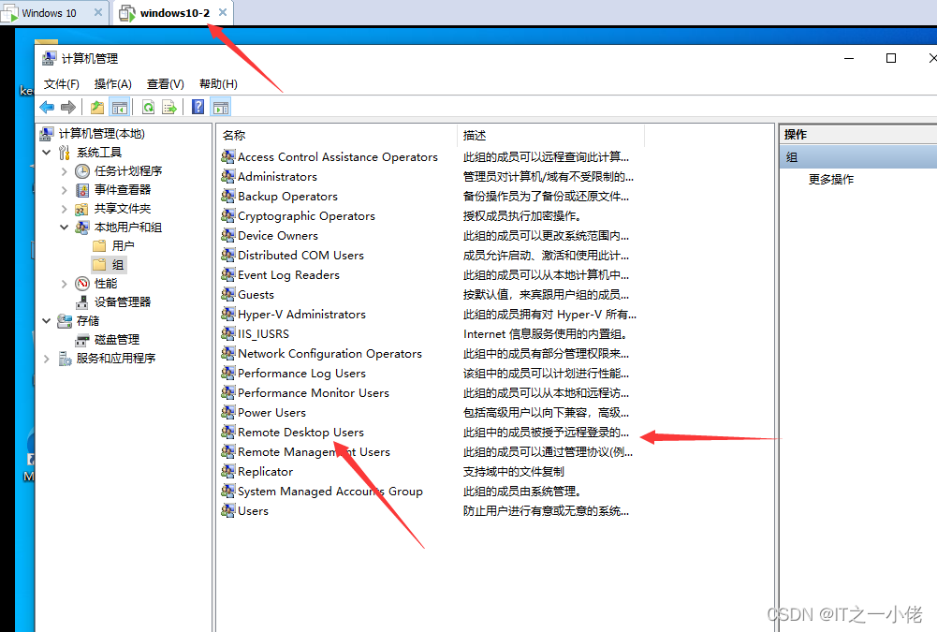Select System Managed Accounts Group
Image resolution: width=937 pixels, height=632 pixels.
coord(329,491)
